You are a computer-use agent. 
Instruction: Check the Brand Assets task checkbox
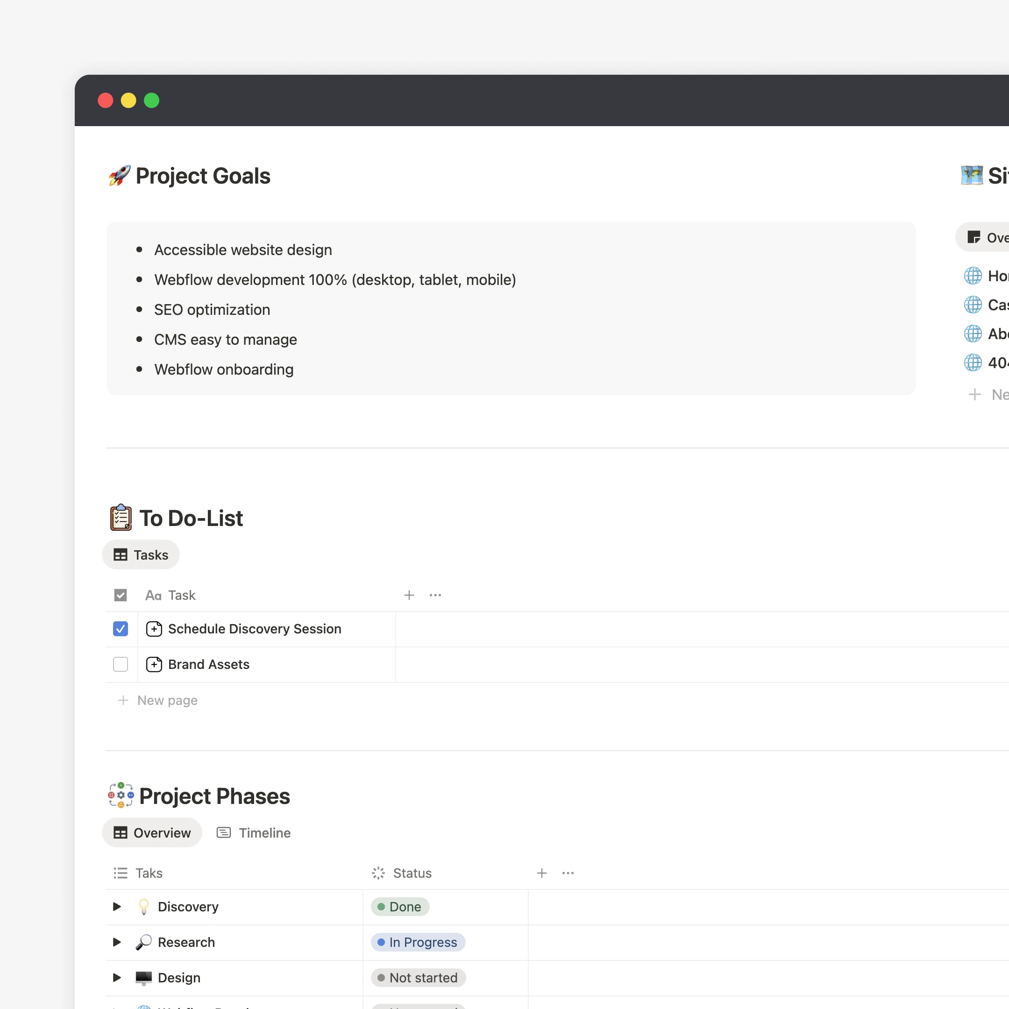click(x=121, y=664)
